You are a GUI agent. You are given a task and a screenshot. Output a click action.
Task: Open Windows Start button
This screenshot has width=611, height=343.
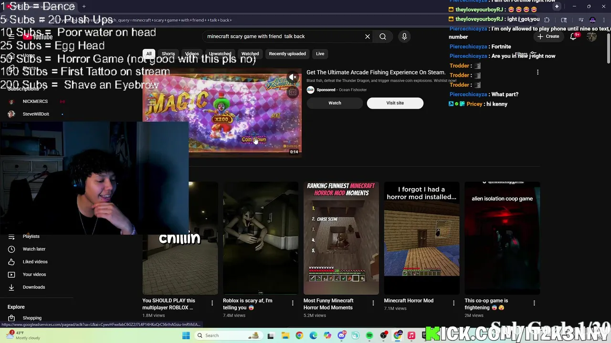point(186,335)
